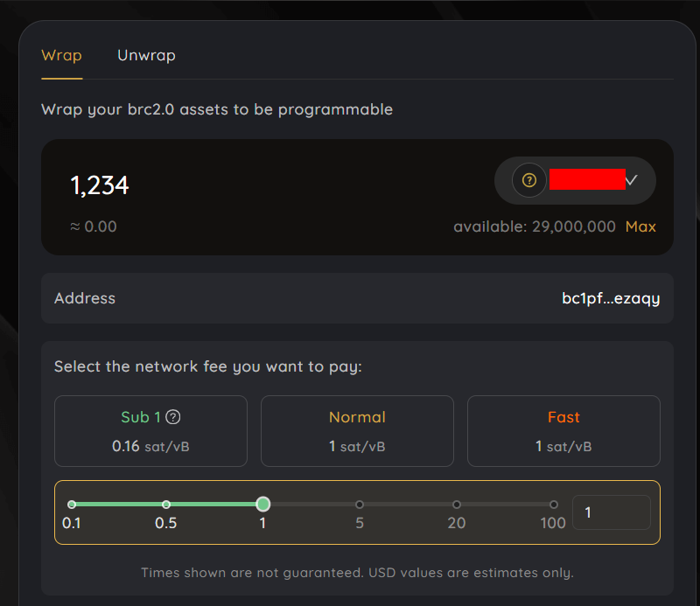Screen dimensions: 700x606
Task: Click the question mark token icon
Action: pyautogui.click(x=528, y=180)
